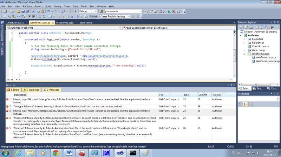Switch to Web.config tab
Image resolution: width=281 pixels, height=157 pixels.
[x=86, y=23]
